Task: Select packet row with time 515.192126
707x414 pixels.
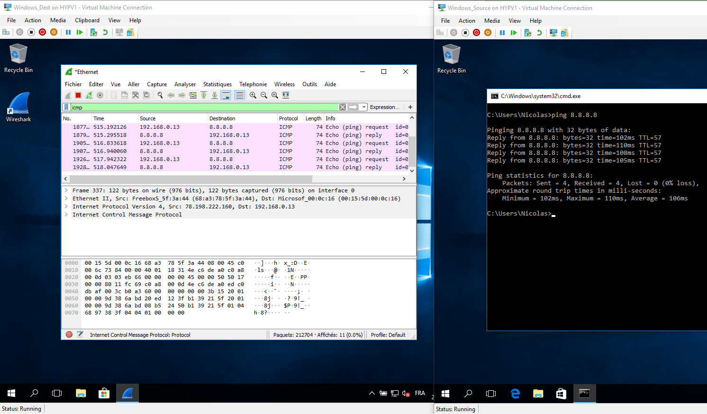Action: pos(235,127)
